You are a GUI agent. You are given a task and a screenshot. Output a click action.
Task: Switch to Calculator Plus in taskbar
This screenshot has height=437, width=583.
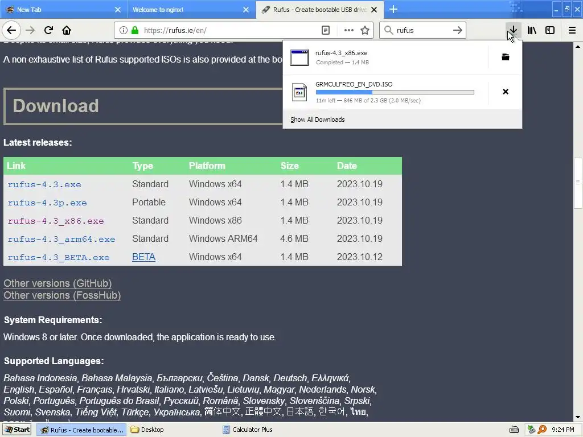point(248,430)
